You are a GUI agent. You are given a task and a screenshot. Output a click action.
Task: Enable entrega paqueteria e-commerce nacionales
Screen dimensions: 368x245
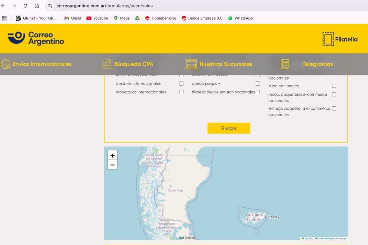click(x=334, y=108)
